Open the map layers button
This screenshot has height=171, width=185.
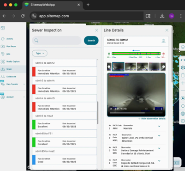click(182, 47)
